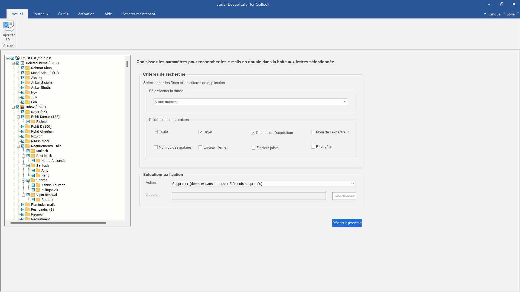Click the Ankur Saxena folder icon
Image resolution: width=520 pixels, height=292 pixels.
click(28, 82)
